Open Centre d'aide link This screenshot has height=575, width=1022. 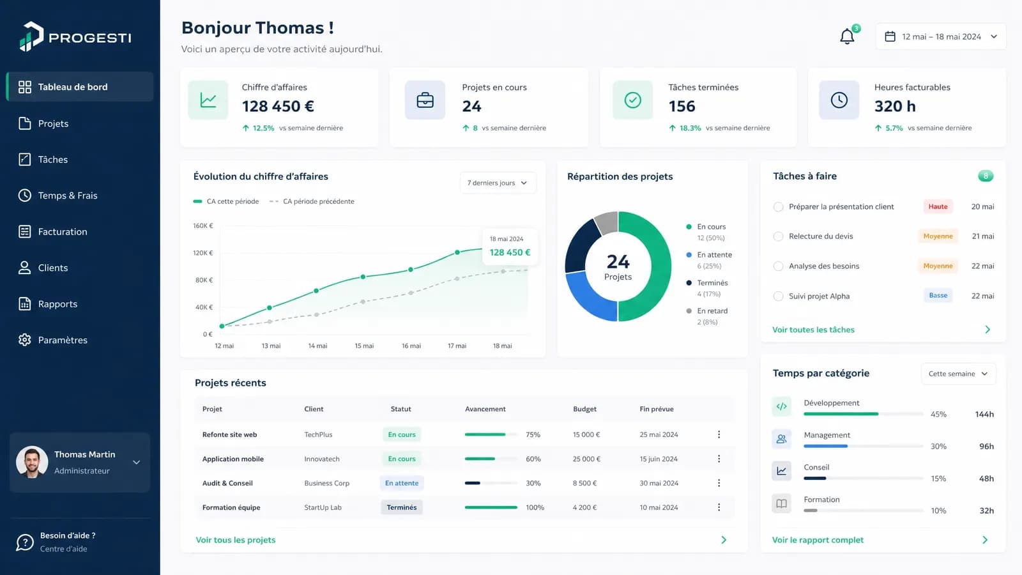(x=64, y=549)
